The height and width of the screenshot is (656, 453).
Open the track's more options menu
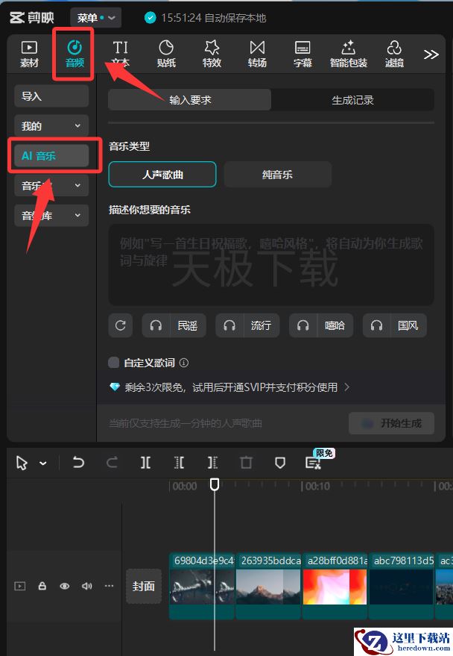click(x=109, y=586)
